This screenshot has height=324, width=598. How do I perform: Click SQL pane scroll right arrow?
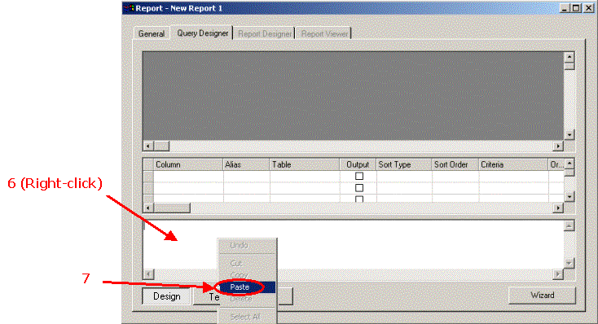[558, 274]
